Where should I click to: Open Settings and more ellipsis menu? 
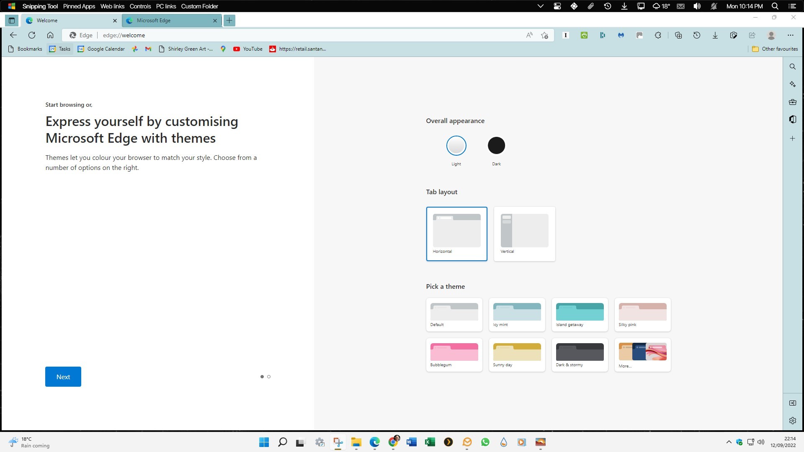790,35
